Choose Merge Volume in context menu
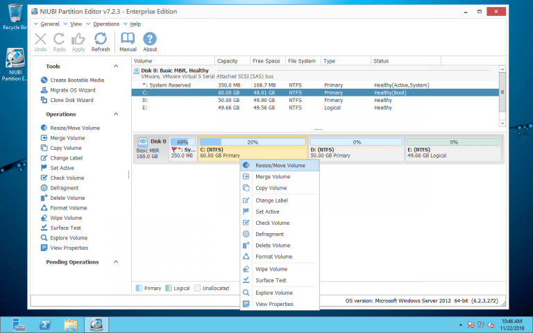Screen dimensions: 533x333 pyautogui.click(x=280, y=177)
